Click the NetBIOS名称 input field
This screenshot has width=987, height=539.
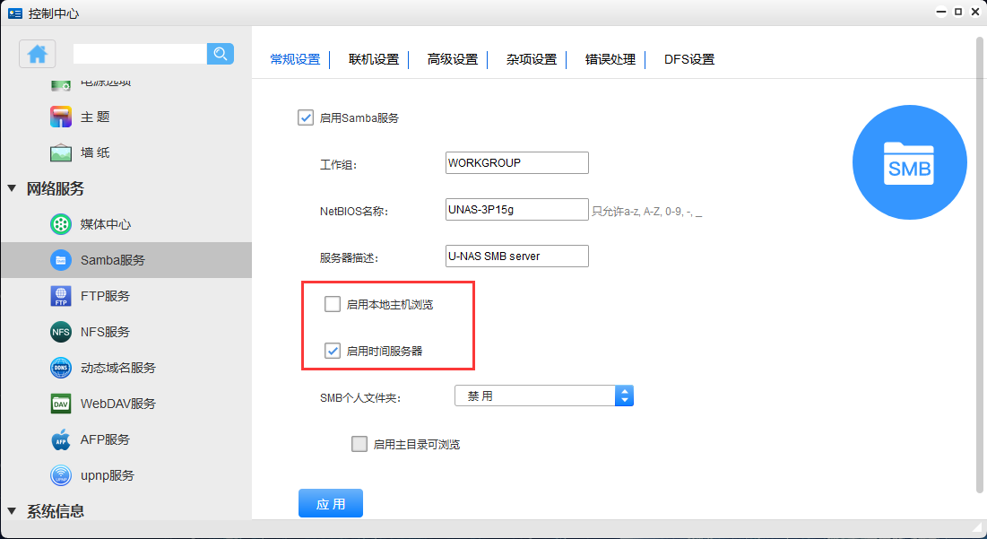(516, 209)
